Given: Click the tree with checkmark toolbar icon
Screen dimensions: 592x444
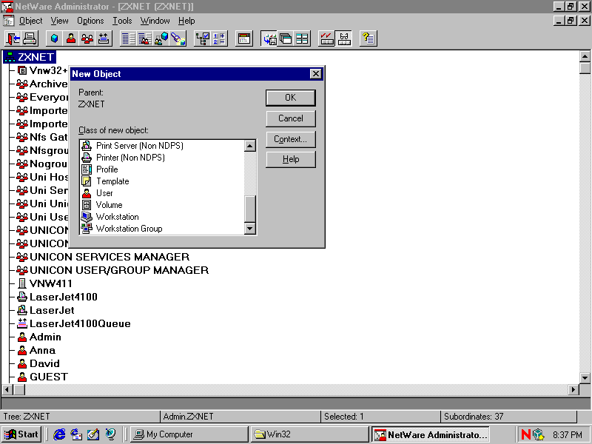Looking at the screenshot, I should coord(202,38).
